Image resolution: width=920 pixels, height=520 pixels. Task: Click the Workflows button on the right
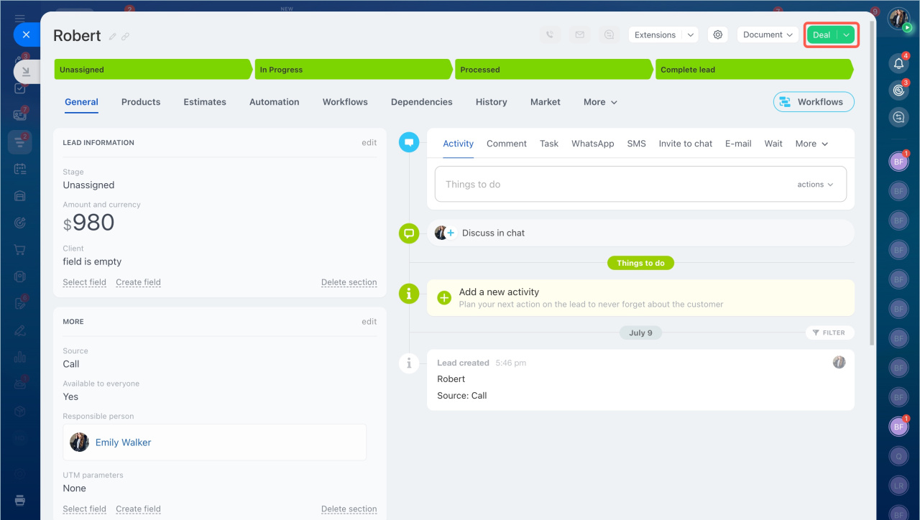(x=813, y=102)
